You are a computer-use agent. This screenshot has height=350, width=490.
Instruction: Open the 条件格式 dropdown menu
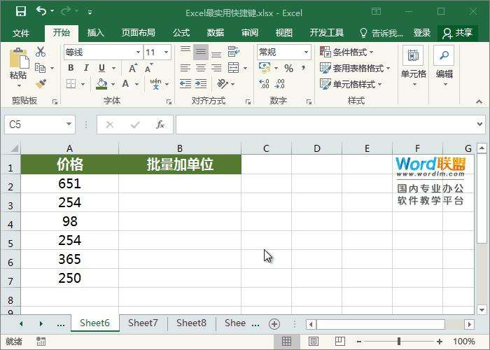pos(347,52)
